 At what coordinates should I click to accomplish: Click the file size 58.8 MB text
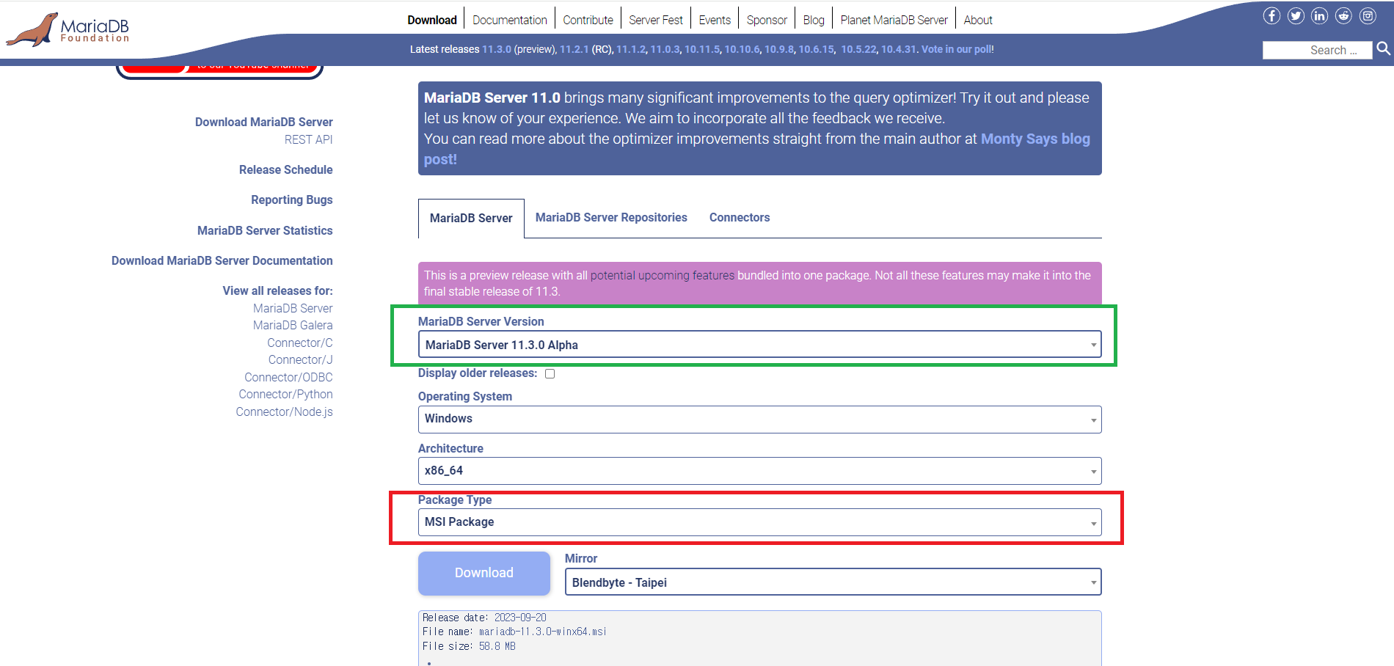click(x=497, y=646)
